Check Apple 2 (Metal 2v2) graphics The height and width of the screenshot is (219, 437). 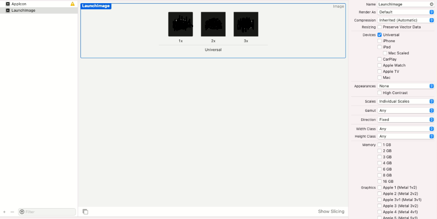(380, 194)
